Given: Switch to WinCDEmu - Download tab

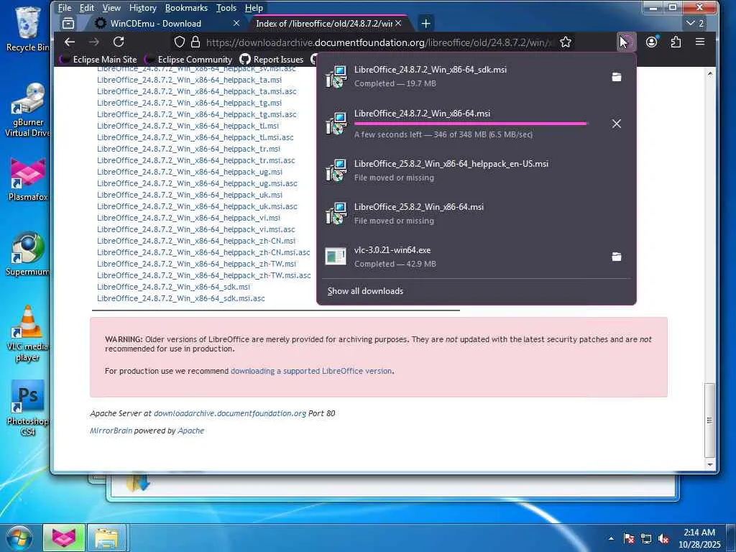Looking at the screenshot, I should [155, 24].
